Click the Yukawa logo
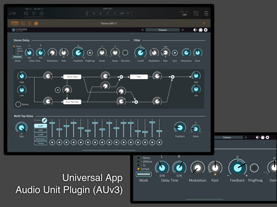Screen dimensions: 277x207 (x=20, y=29)
